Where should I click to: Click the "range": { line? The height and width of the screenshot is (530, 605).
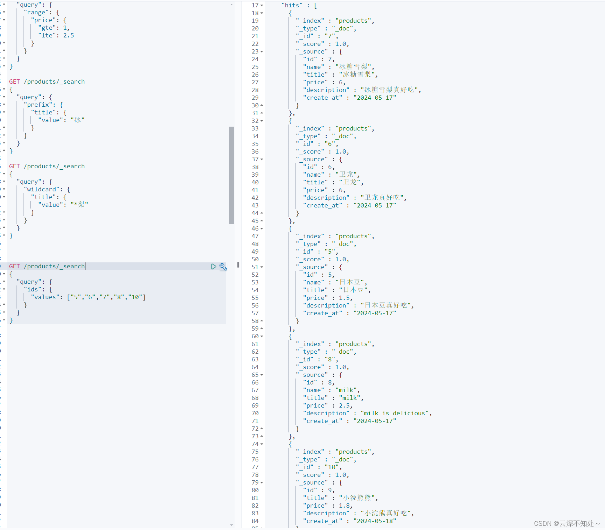point(42,13)
